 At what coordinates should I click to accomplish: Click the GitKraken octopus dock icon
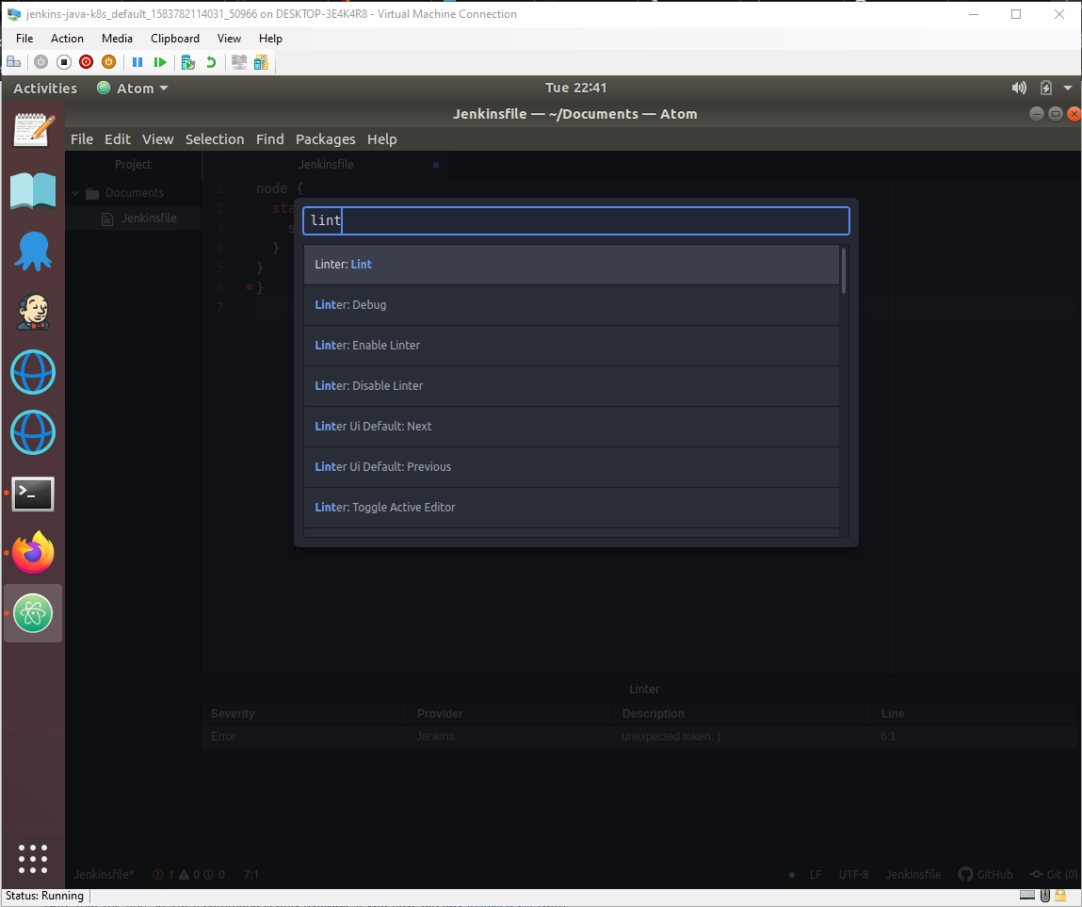pyautogui.click(x=33, y=251)
